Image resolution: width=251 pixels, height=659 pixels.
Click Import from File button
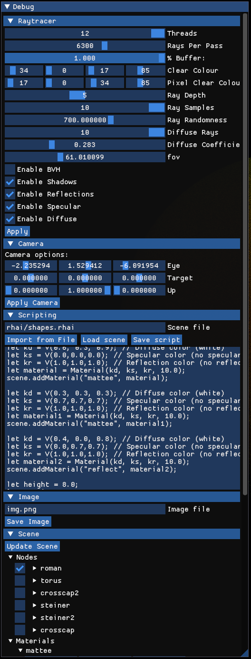point(41,340)
